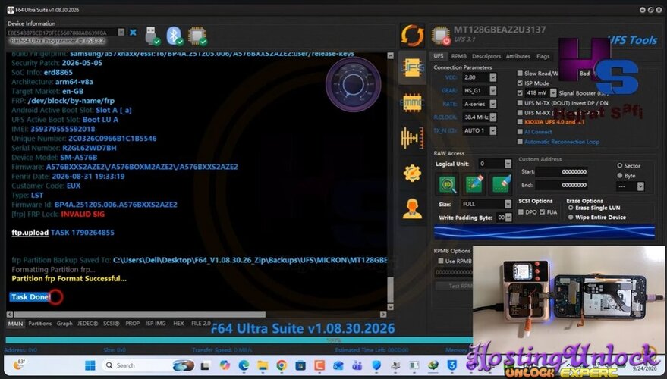Click the erase chip eraser icon
The image size is (667, 379).
pos(501,184)
